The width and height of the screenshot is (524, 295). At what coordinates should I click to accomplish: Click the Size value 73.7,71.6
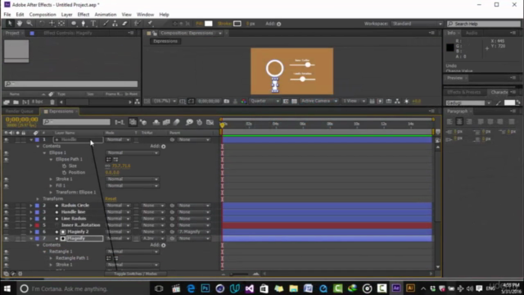pos(121,166)
